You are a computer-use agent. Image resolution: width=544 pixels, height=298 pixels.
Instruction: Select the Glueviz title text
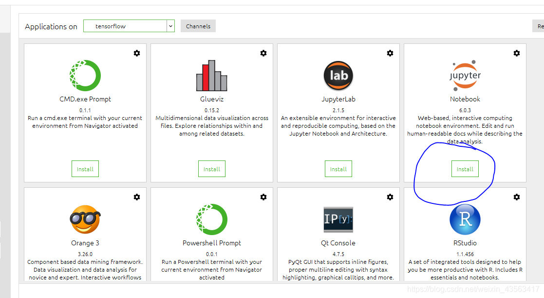coord(212,99)
